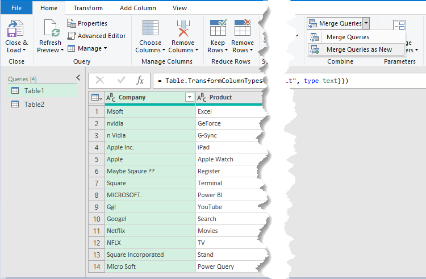
Task: Click the Msoft cell
Action: pyautogui.click(x=151, y=111)
